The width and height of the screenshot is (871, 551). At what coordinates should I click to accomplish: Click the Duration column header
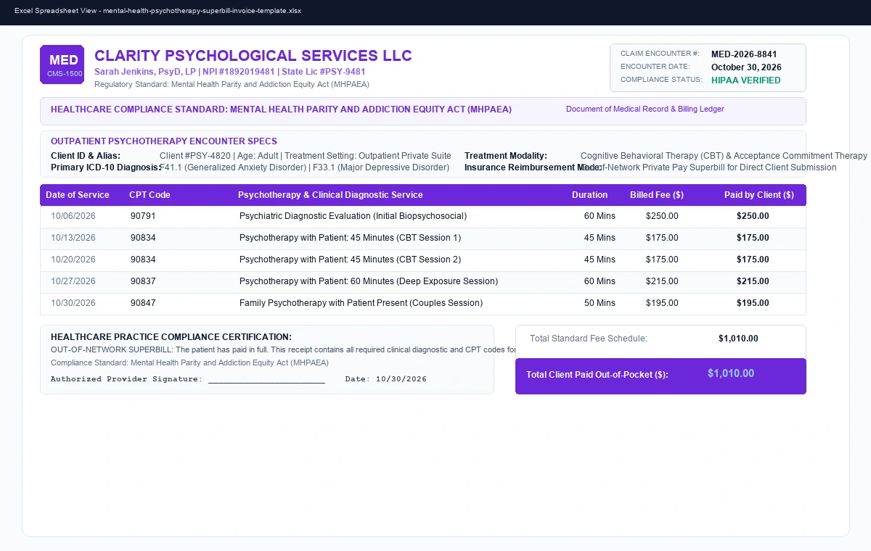coord(589,195)
